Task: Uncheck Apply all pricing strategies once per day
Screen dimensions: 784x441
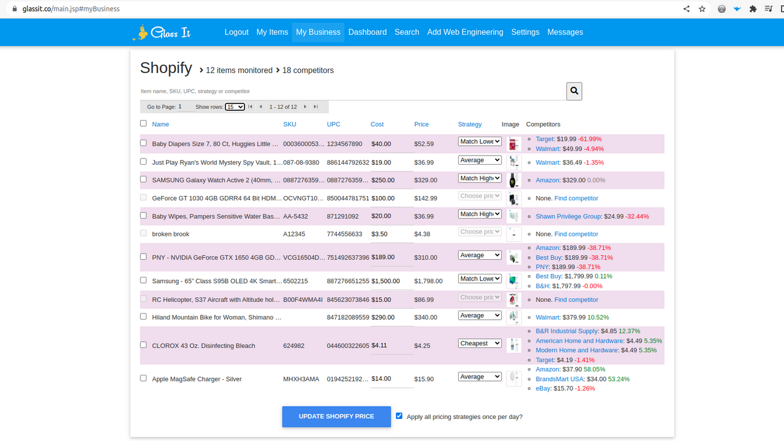Action: 399,416
